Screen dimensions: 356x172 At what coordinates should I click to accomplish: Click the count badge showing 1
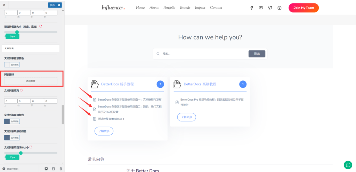[243, 84]
